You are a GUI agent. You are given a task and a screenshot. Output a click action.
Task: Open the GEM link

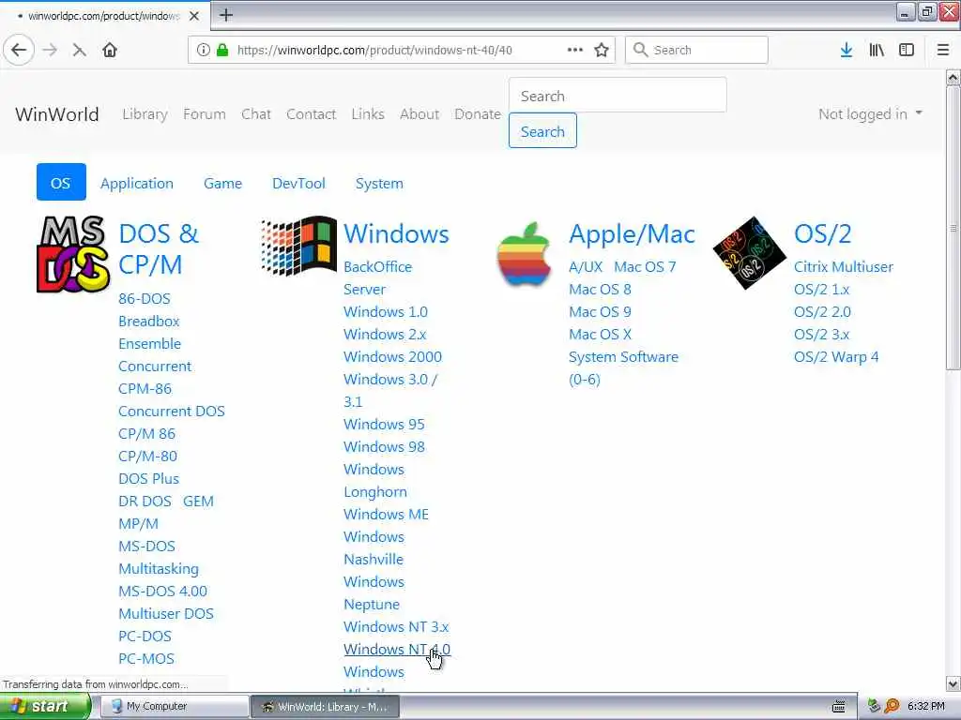tap(198, 501)
